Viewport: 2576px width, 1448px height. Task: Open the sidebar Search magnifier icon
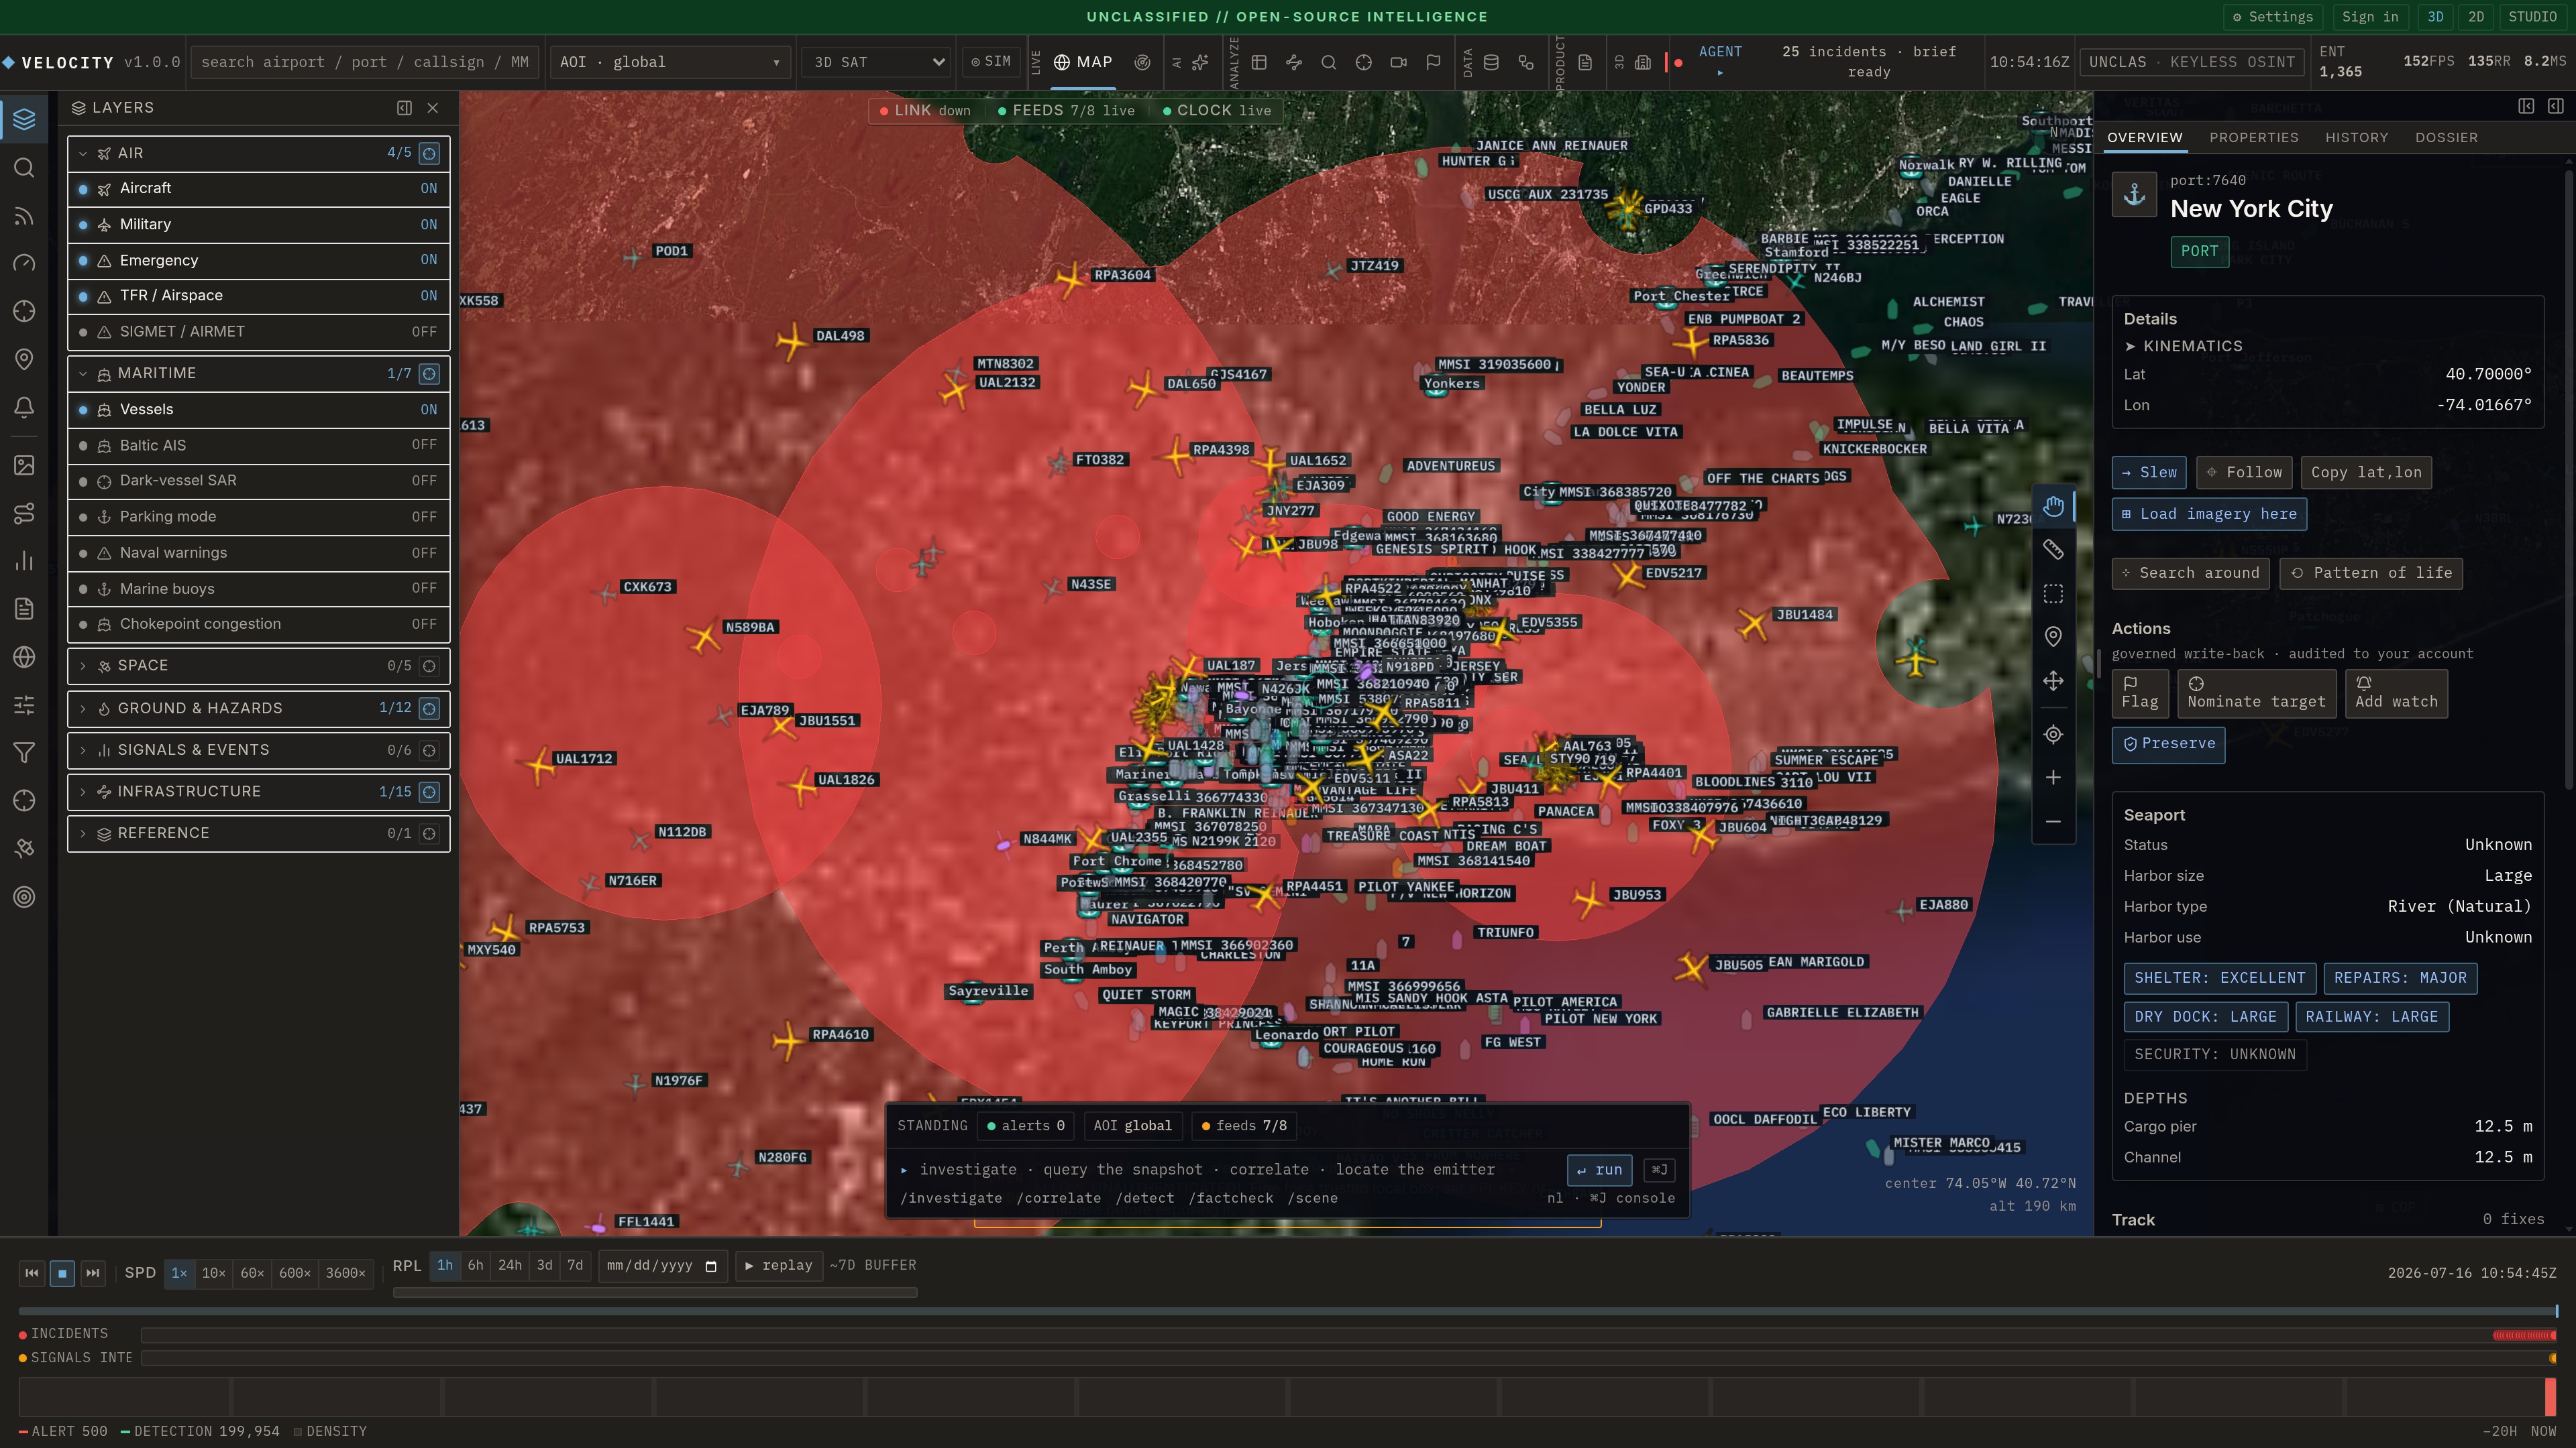tap(24, 167)
